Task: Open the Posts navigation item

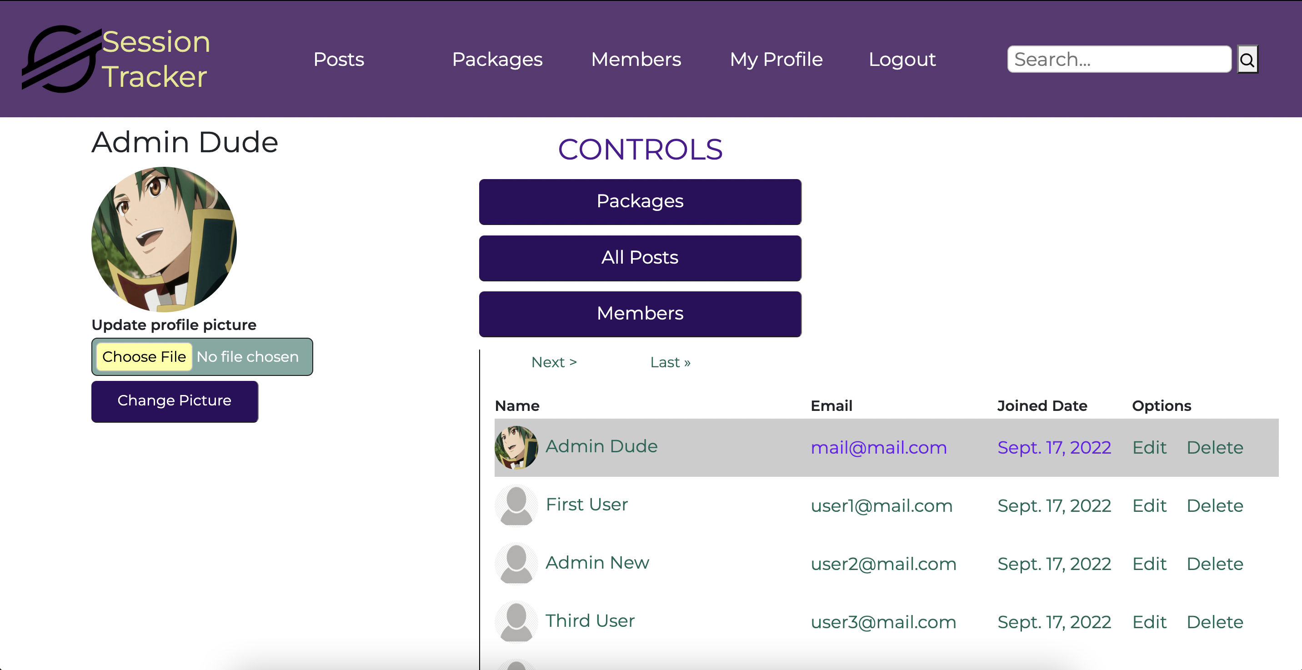Action: 339,59
